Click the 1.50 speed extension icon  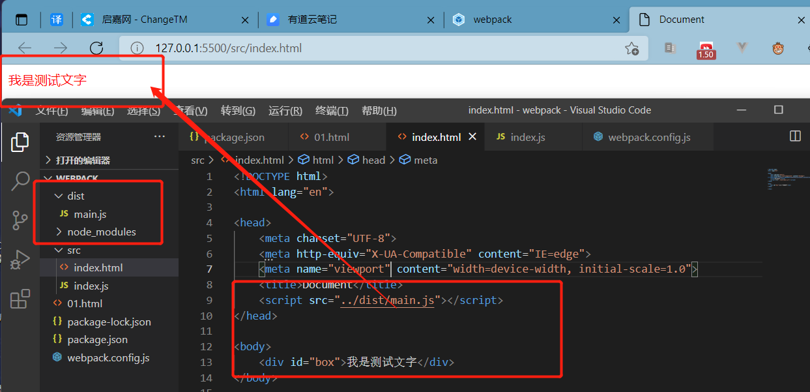click(706, 50)
